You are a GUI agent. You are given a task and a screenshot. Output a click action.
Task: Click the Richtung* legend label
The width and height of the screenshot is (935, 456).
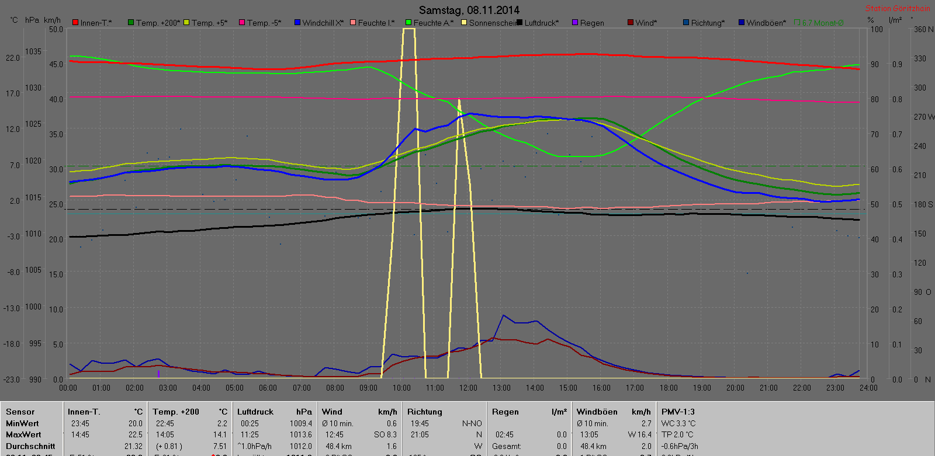click(708, 23)
